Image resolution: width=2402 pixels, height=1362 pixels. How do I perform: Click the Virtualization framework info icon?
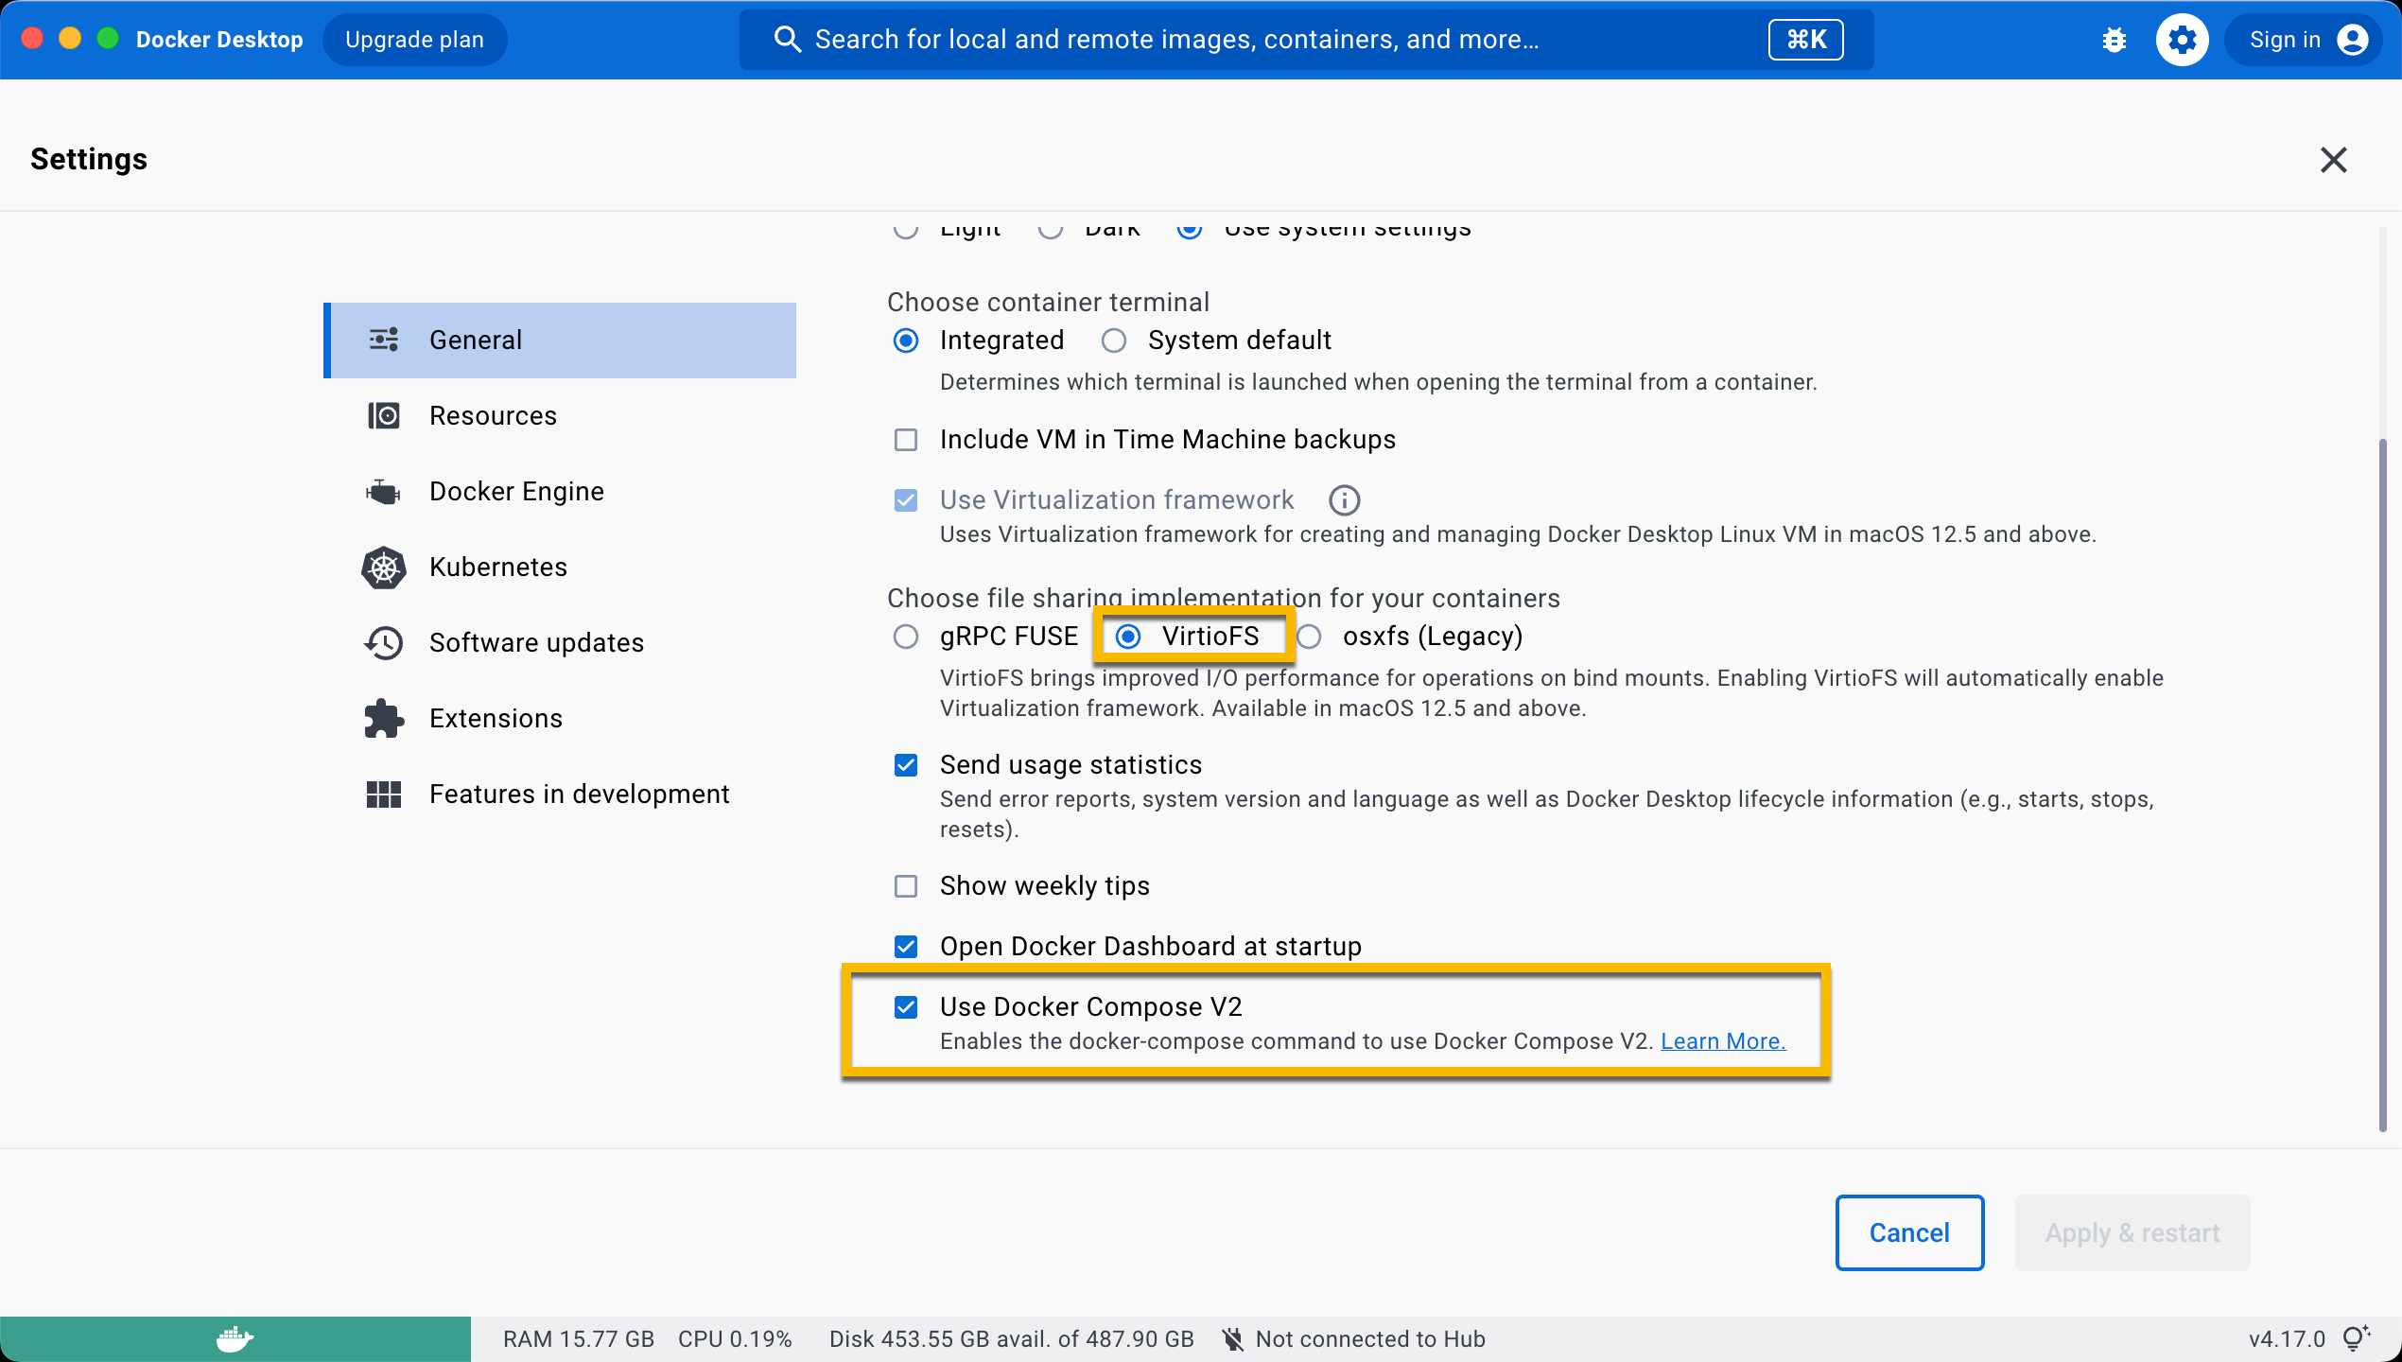click(1344, 499)
